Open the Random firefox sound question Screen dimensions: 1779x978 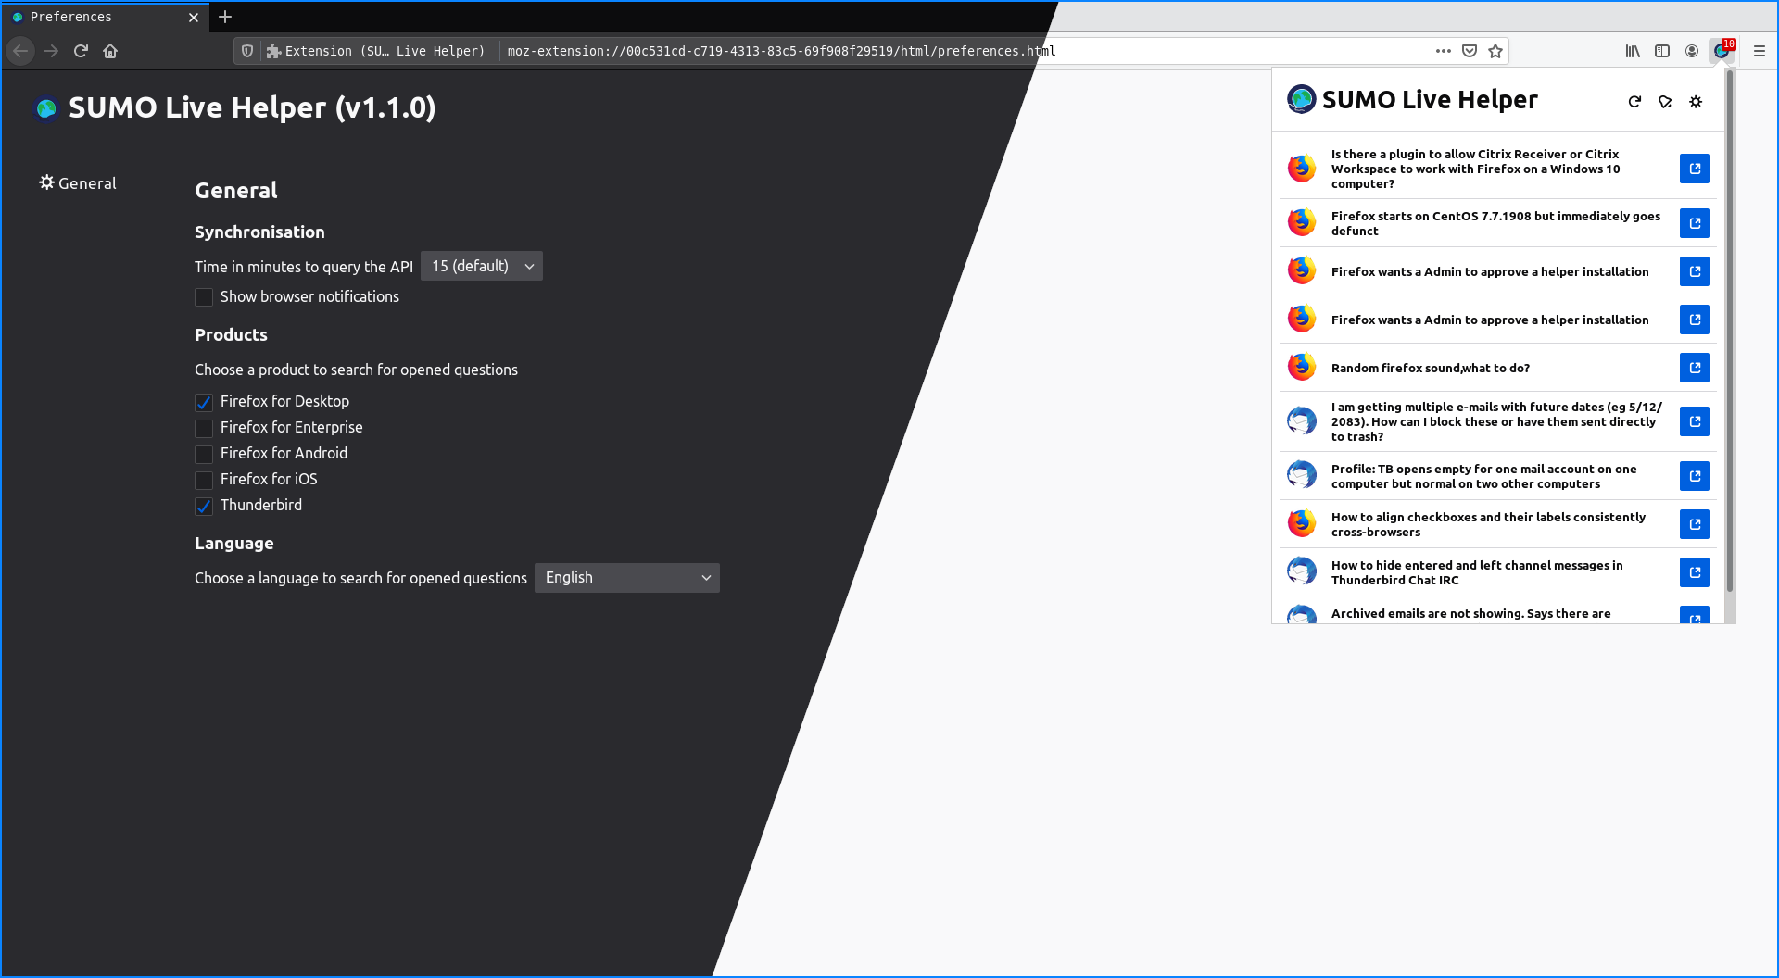[1695, 368]
